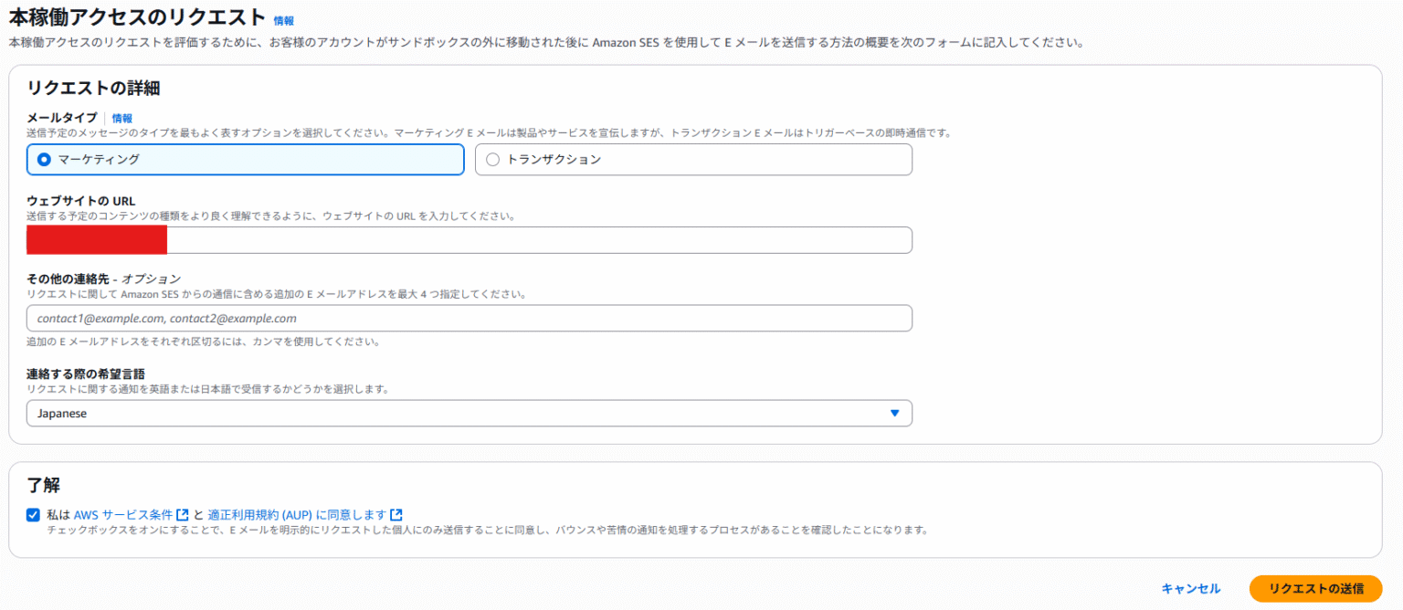Viewport: 1403px width, 610px height.
Task: Open the 適正利用規約 (AUP) link
Action: point(259,515)
